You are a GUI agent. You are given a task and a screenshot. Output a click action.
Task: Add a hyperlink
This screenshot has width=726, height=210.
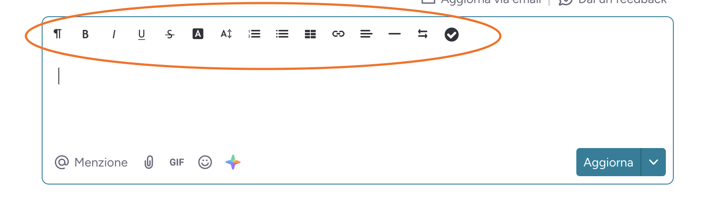pyautogui.click(x=338, y=34)
